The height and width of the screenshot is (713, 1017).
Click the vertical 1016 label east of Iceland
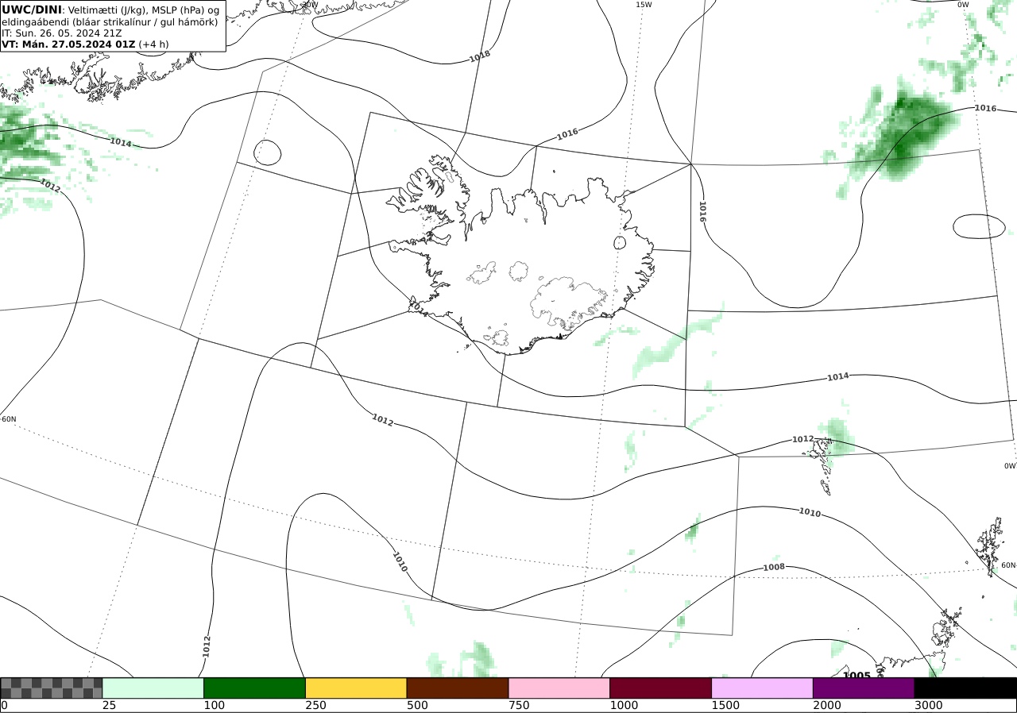click(702, 211)
